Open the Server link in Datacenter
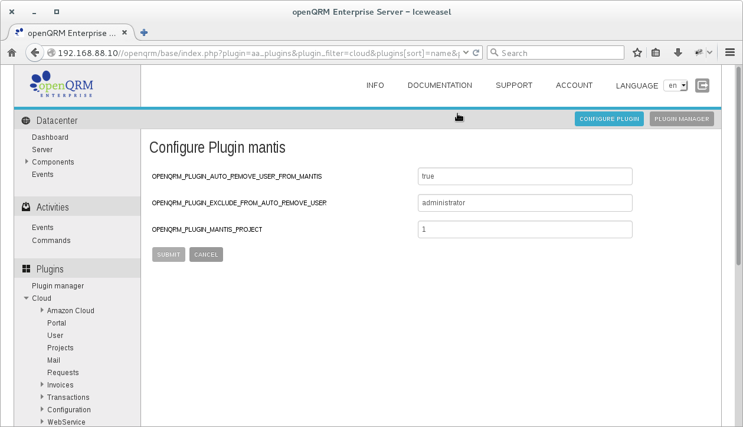This screenshot has width=743, height=427. 42,150
